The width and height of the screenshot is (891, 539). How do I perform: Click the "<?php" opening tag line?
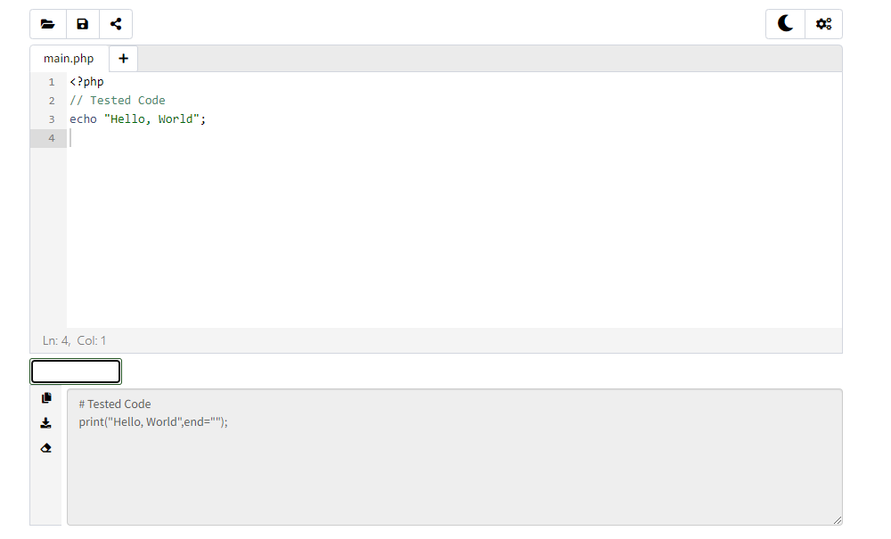(86, 82)
